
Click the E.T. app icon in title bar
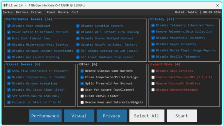(5, 5)
